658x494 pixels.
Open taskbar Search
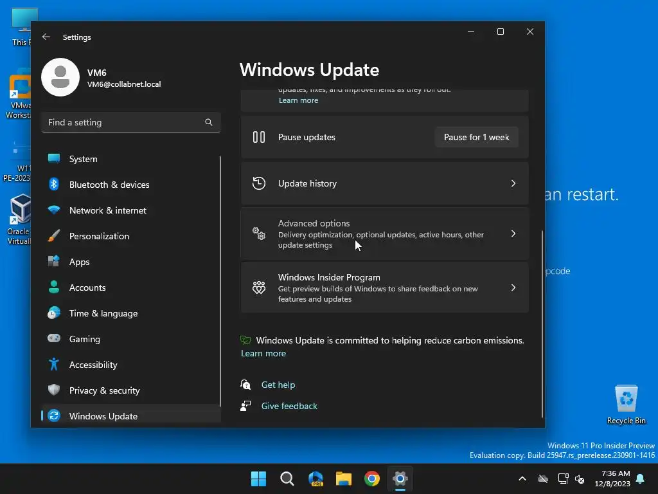pyautogui.click(x=287, y=479)
